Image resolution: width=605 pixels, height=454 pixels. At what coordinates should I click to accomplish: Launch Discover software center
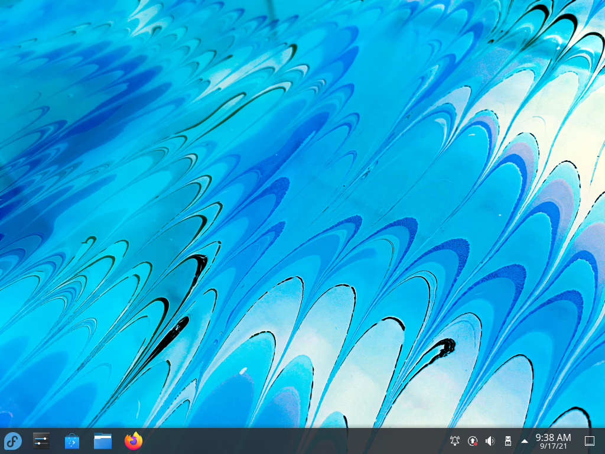coord(71,441)
